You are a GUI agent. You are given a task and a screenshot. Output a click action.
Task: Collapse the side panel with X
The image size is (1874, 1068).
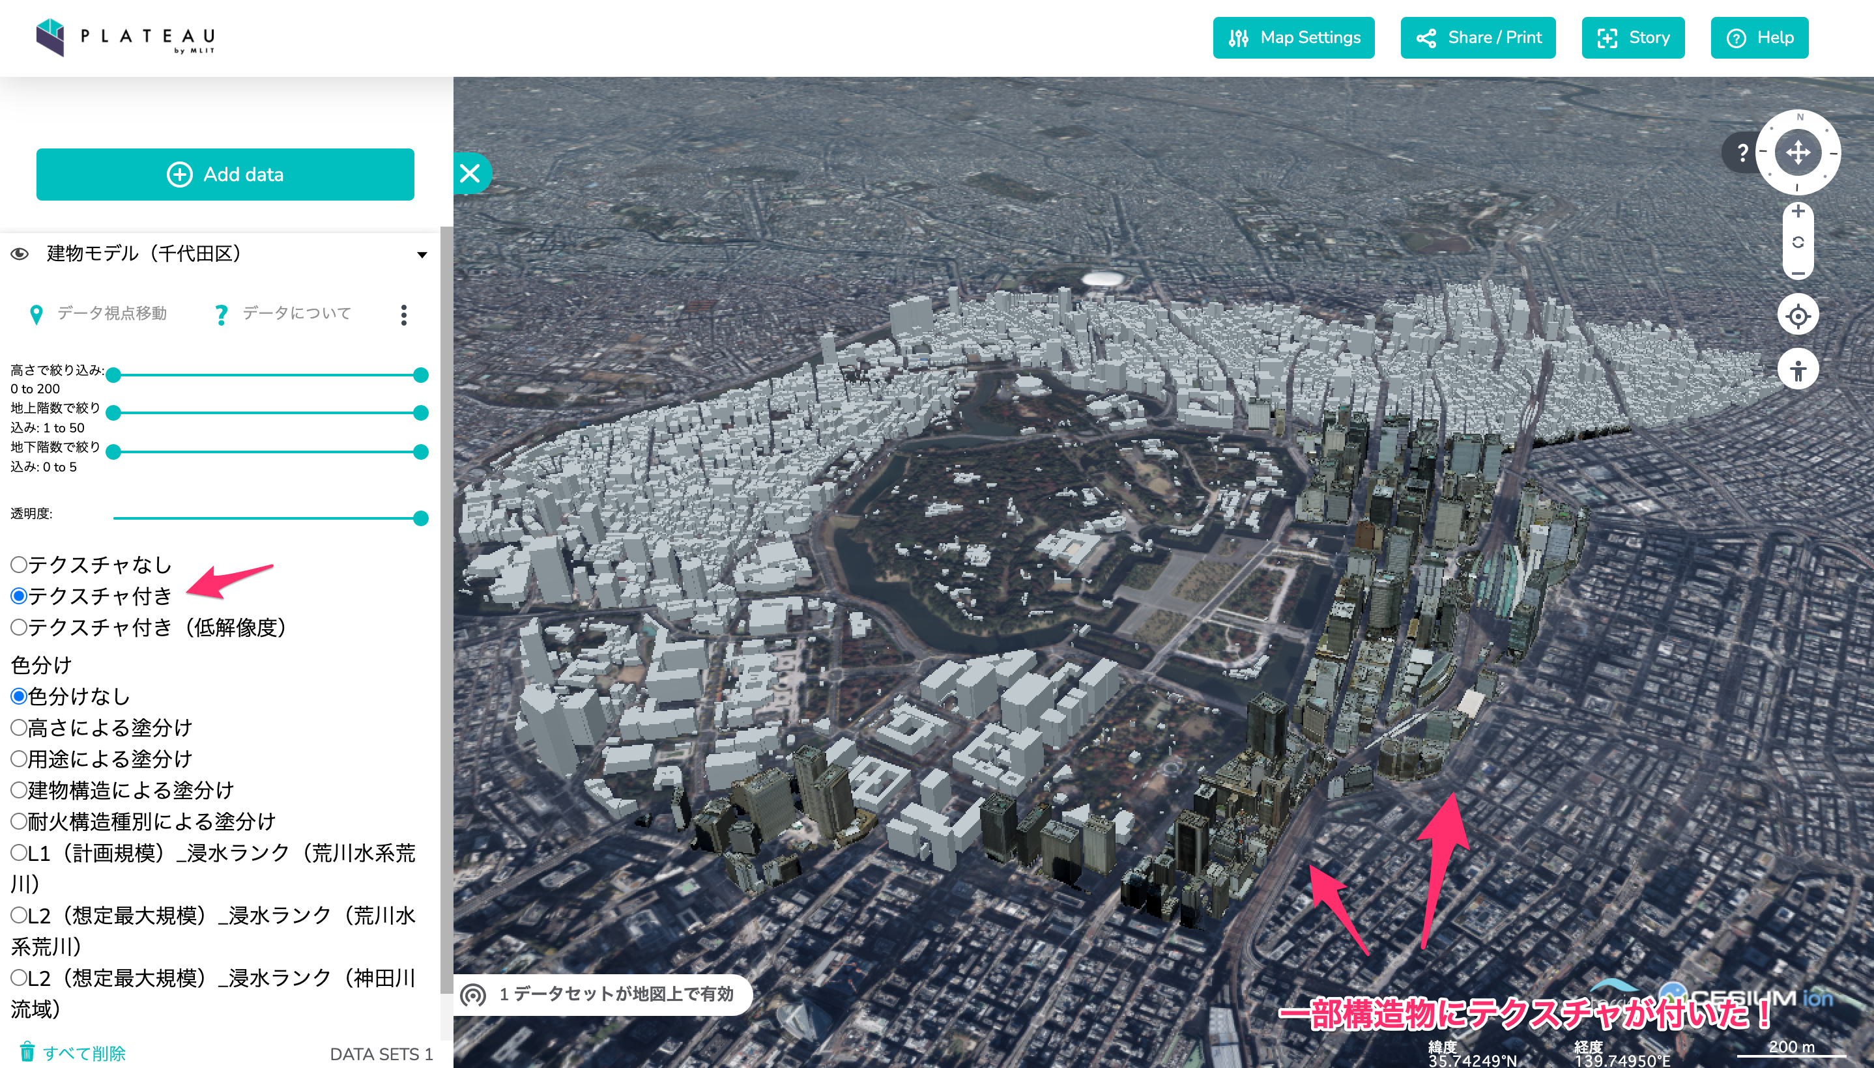coord(470,173)
